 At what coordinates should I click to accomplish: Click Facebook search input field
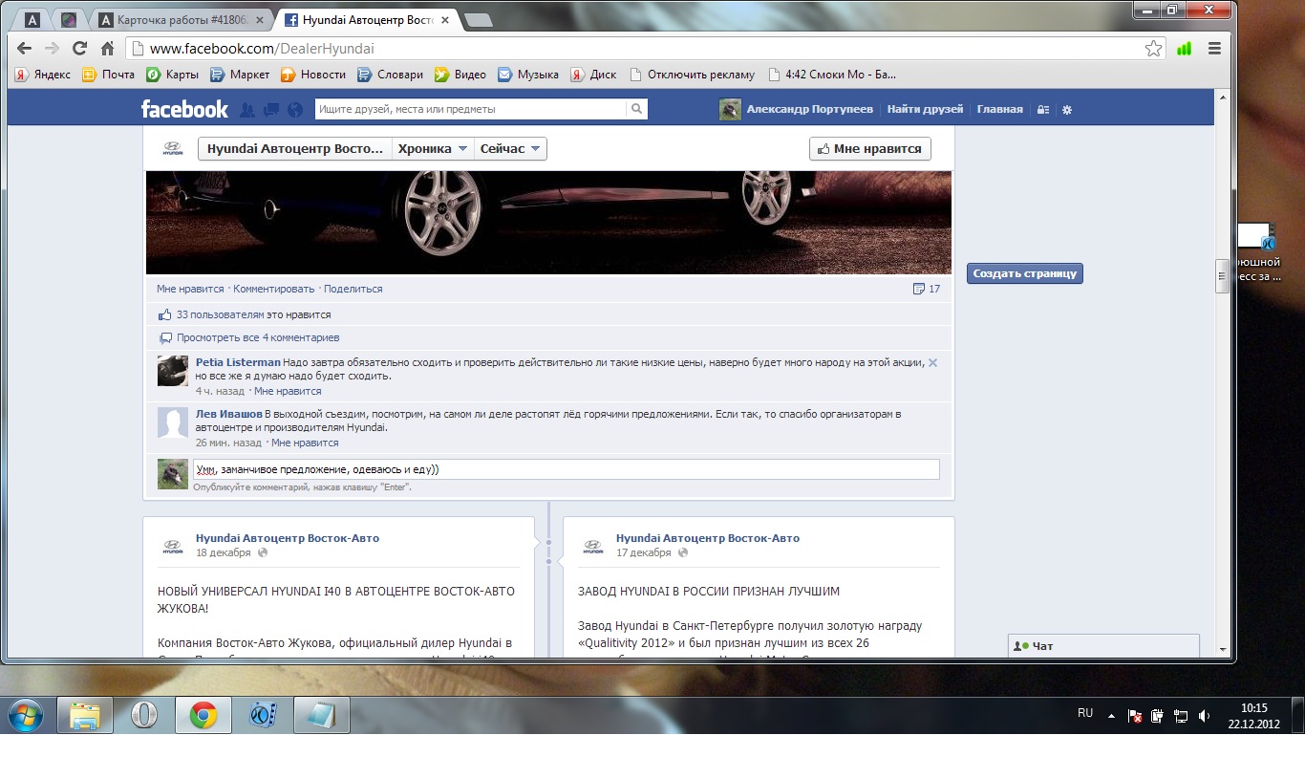point(471,109)
